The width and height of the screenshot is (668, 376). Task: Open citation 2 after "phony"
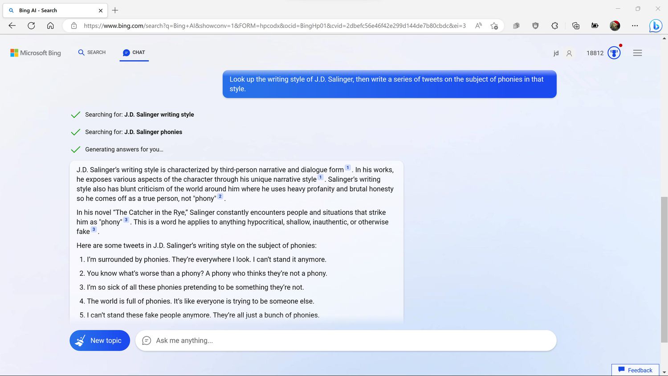(x=220, y=196)
